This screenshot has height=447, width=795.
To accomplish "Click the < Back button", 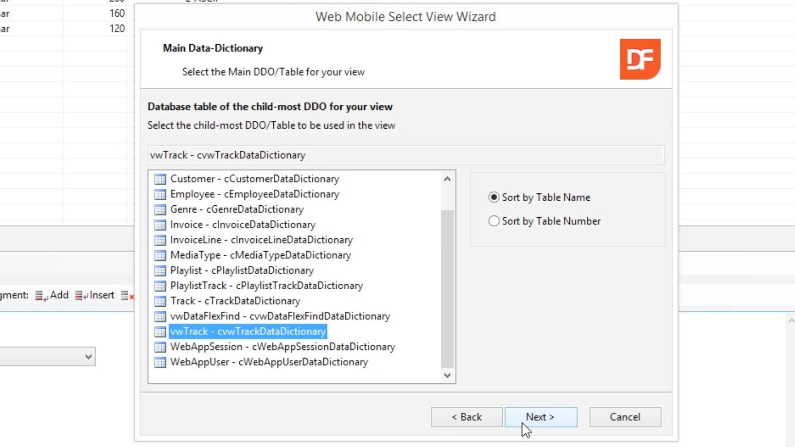I will [x=466, y=417].
